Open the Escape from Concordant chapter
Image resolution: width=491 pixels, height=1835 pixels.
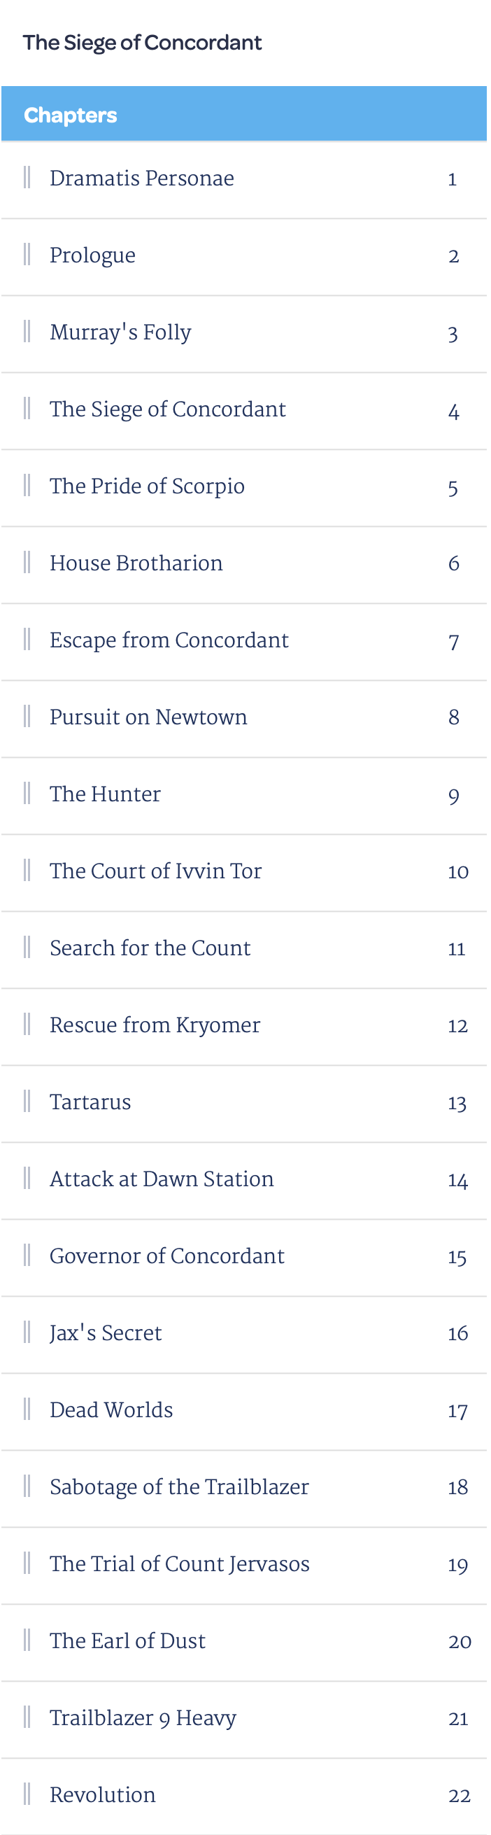click(244, 642)
